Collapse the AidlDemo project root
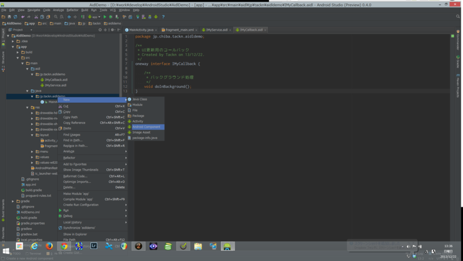 pyautogui.click(x=8, y=36)
